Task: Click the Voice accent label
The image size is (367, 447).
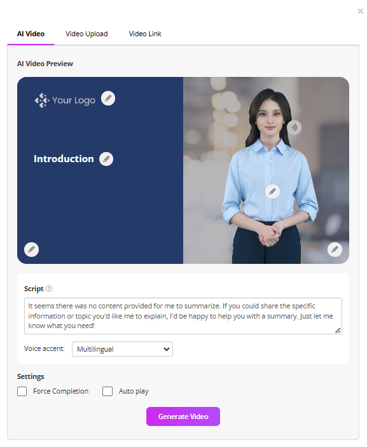Action: 44,348
